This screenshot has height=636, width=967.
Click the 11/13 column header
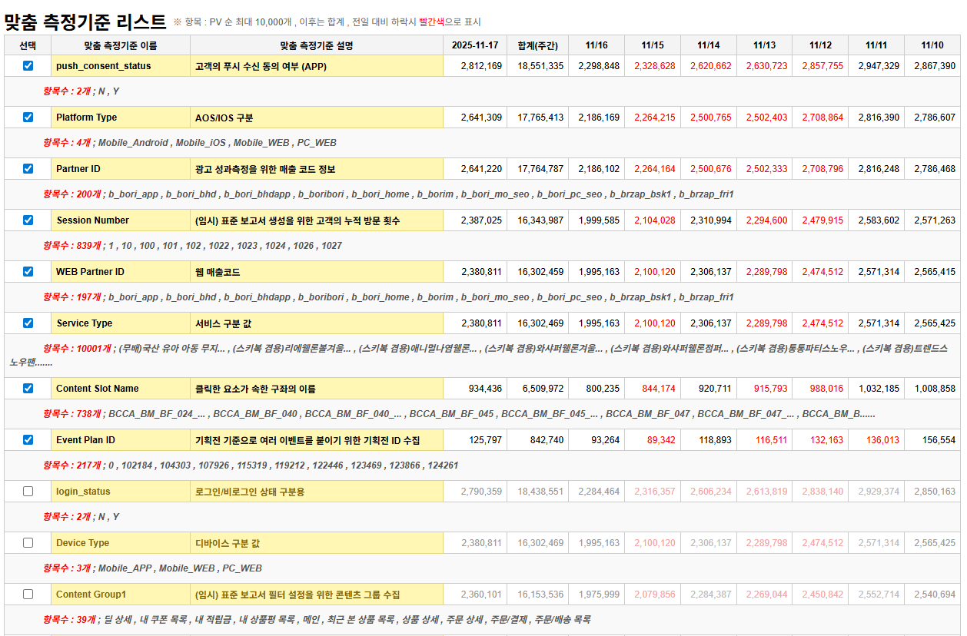pyautogui.click(x=765, y=45)
